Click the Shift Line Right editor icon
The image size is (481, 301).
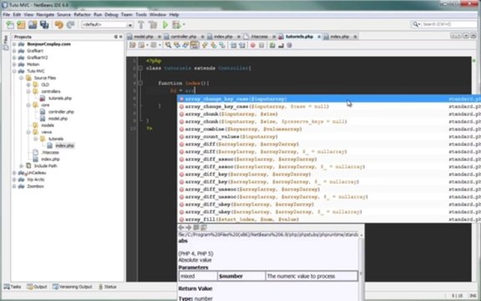click(x=242, y=45)
